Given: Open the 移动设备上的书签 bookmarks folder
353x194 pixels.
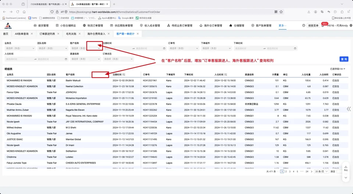Looking at the screenshot, I should click(x=341, y=18).
